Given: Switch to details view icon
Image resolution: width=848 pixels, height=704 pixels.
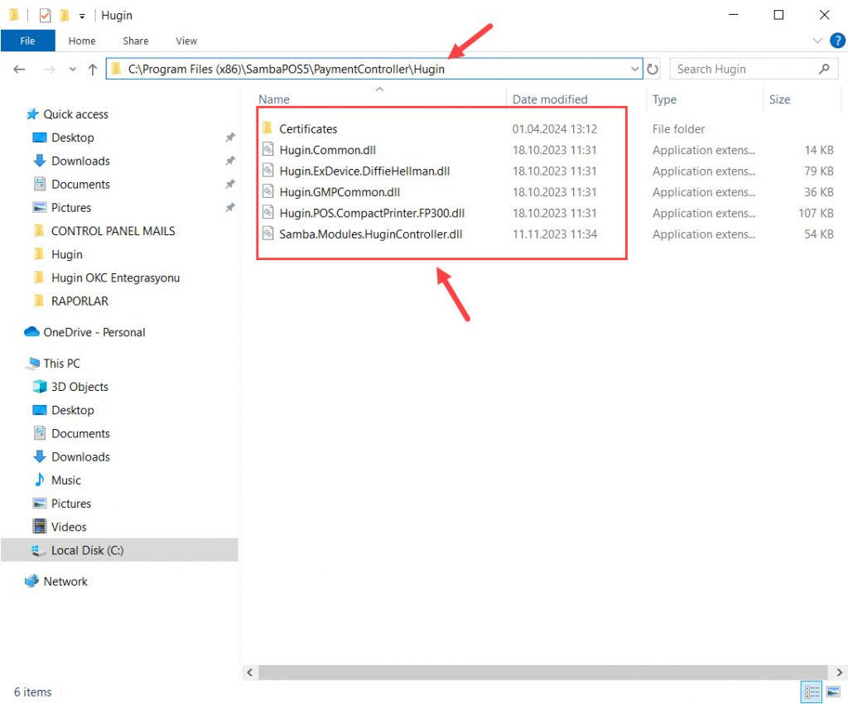Looking at the screenshot, I should [811, 692].
